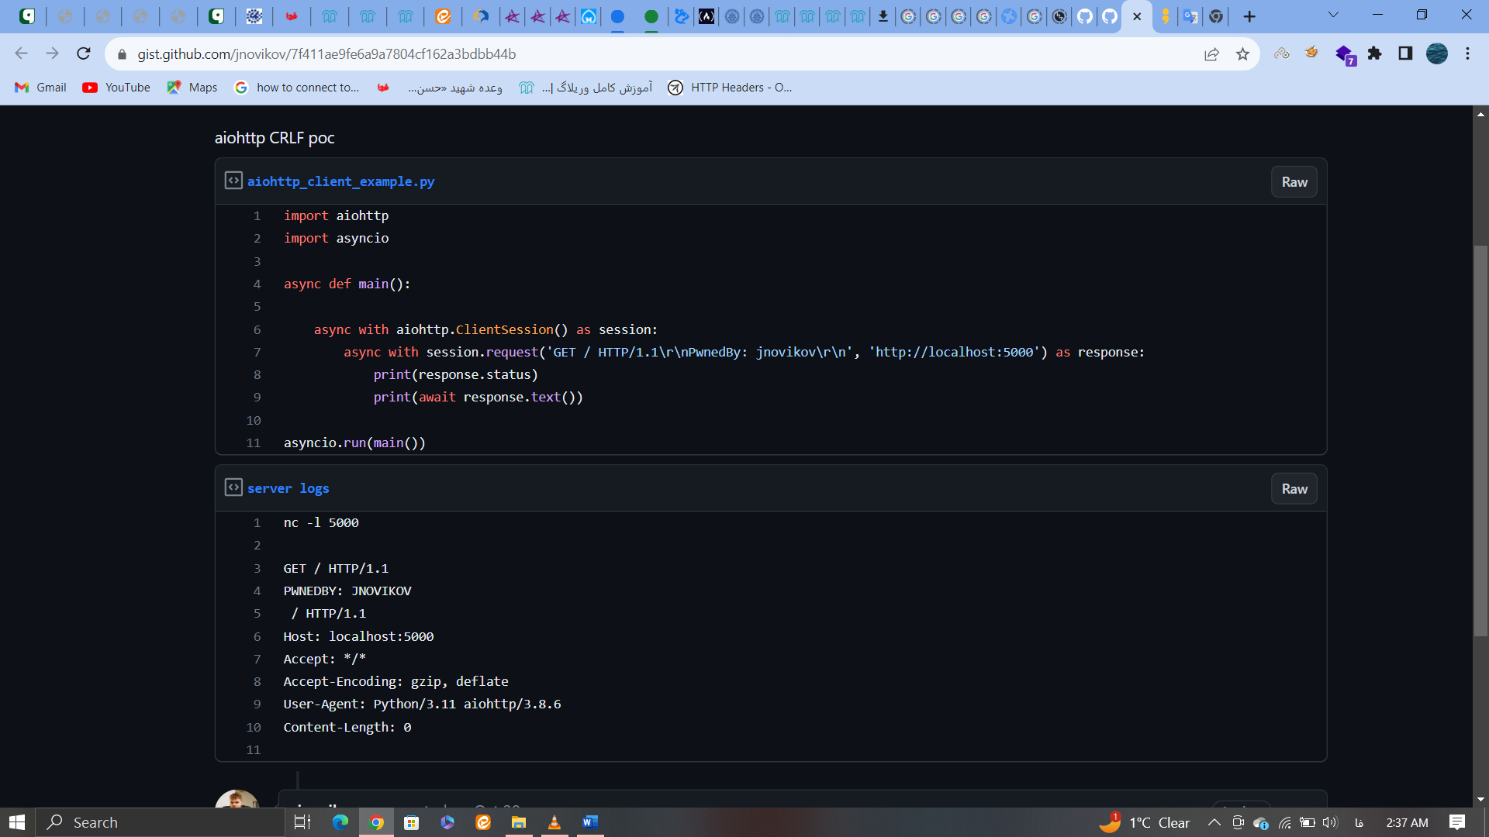The width and height of the screenshot is (1489, 837).
Task: Share this page icon in address bar
Action: click(x=1211, y=54)
